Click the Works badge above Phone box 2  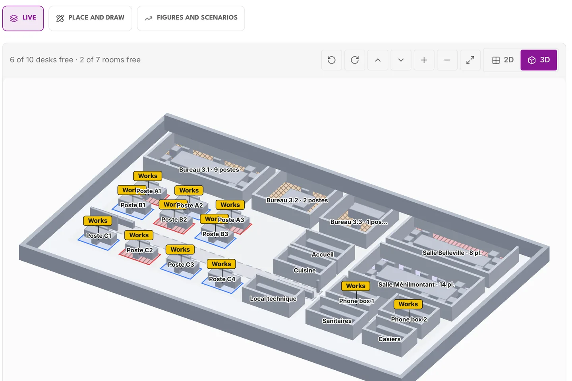[408, 304]
